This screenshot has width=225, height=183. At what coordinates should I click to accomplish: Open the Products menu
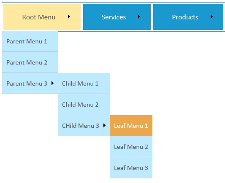188,17
